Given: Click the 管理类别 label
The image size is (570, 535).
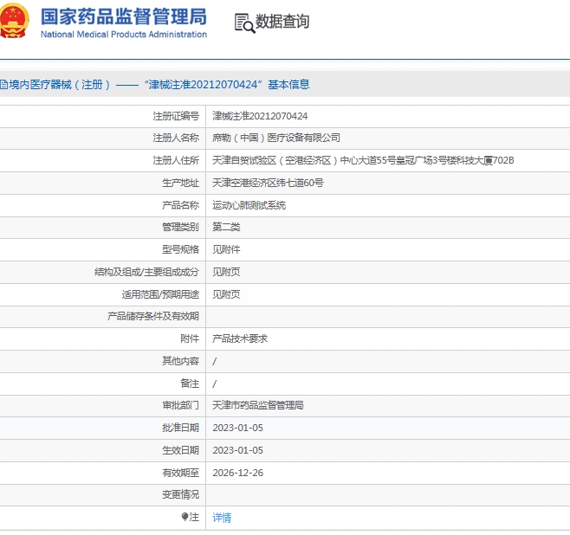Looking at the screenshot, I should [181, 227].
